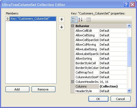Select the HeaderStyle property
The image size is (137, 108).
[x=87, y=91]
